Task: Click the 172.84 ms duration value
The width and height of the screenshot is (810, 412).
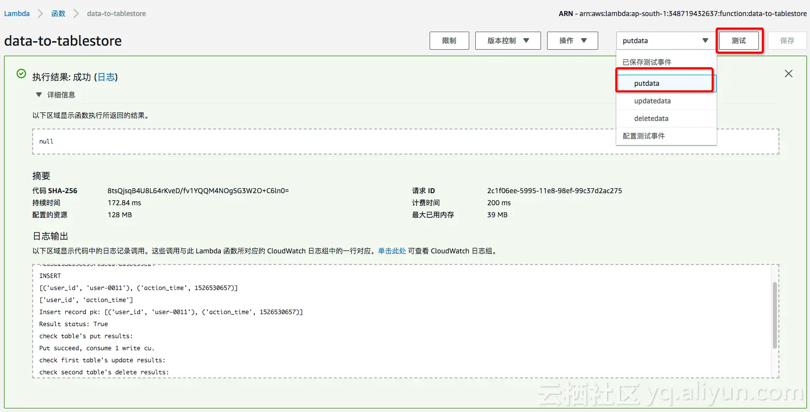Action: 124,203
